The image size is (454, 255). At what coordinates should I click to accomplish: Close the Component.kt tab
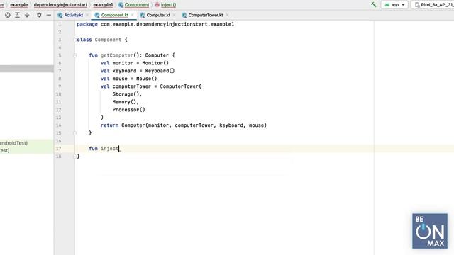tap(133, 15)
